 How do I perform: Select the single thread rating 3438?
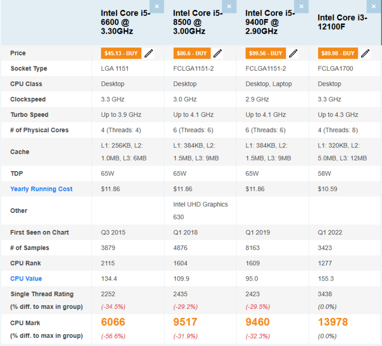pyautogui.click(x=325, y=294)
